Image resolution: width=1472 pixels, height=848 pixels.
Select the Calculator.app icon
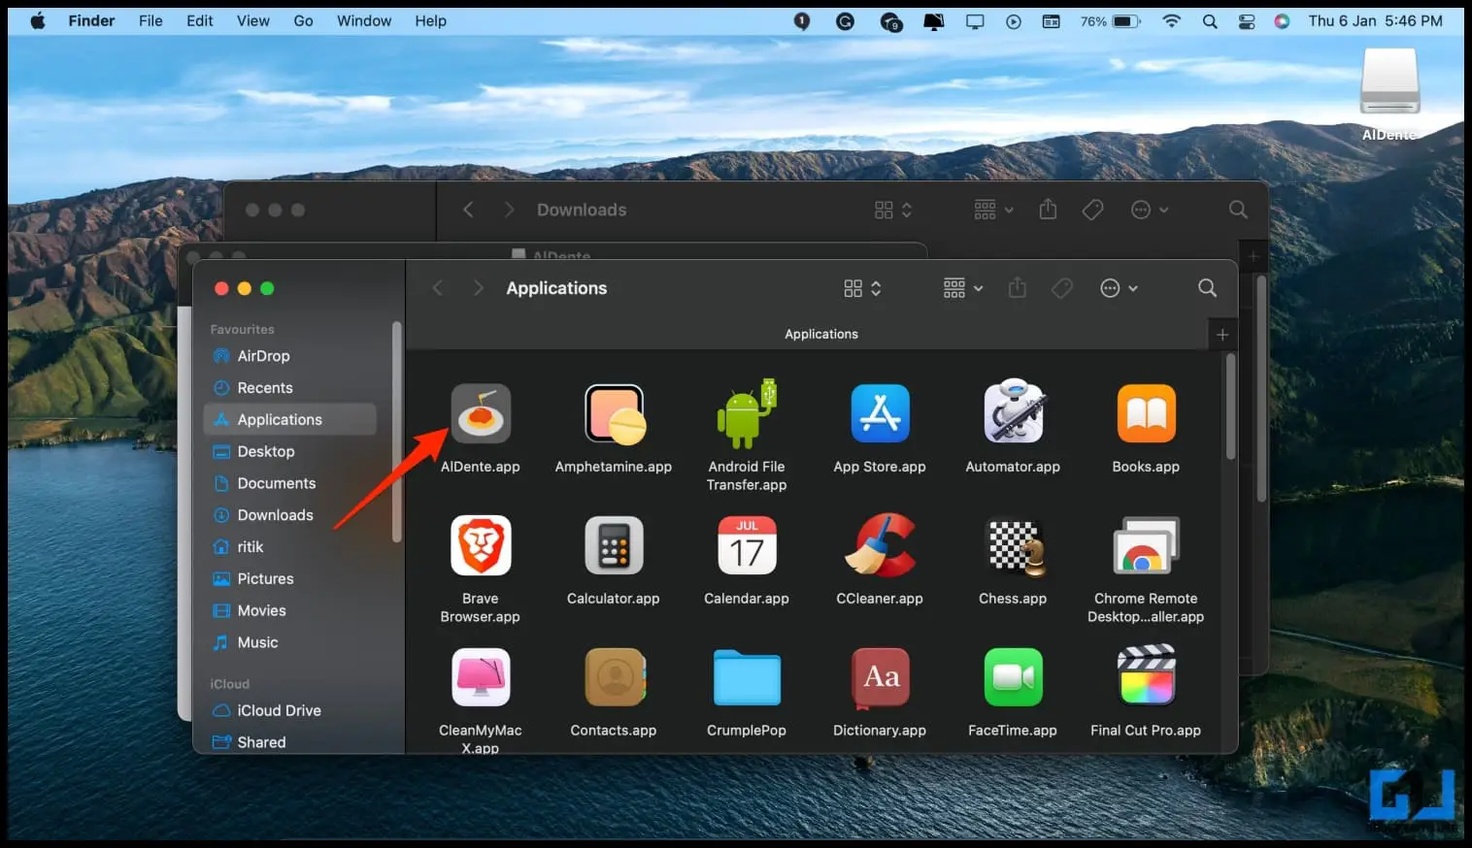coord(614,545)
